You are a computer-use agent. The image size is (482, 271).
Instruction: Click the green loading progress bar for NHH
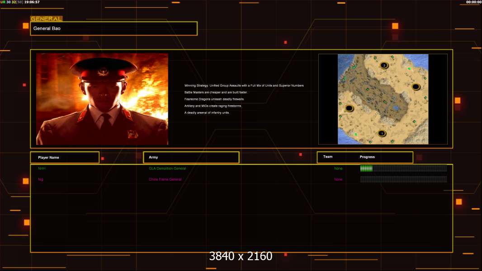pos(403,168)
